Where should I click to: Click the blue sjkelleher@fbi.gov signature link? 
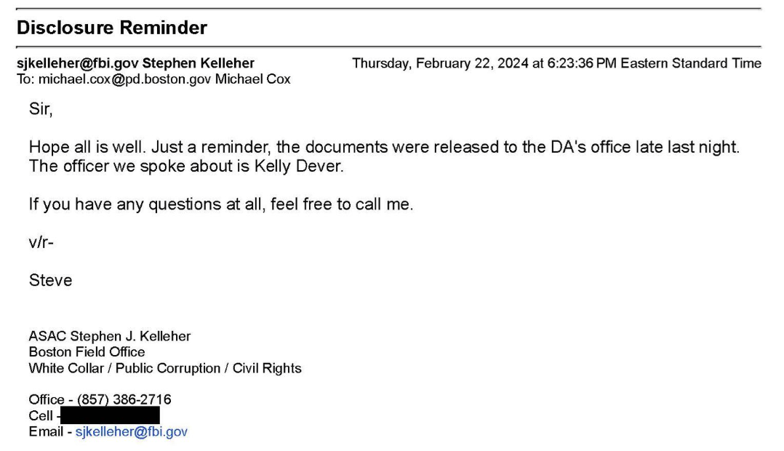tap(131, 432)
